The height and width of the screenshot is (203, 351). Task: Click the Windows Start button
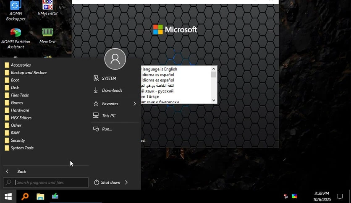click(x=8, y=197)
